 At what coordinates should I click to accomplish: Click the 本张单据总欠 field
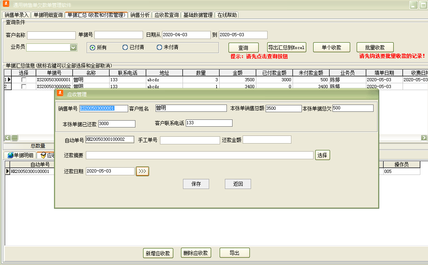tap(353, 108)
